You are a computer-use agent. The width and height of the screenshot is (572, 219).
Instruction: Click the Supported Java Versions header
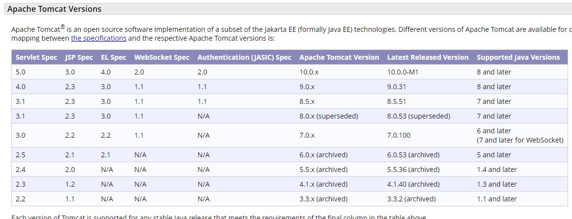pos(519,57)
